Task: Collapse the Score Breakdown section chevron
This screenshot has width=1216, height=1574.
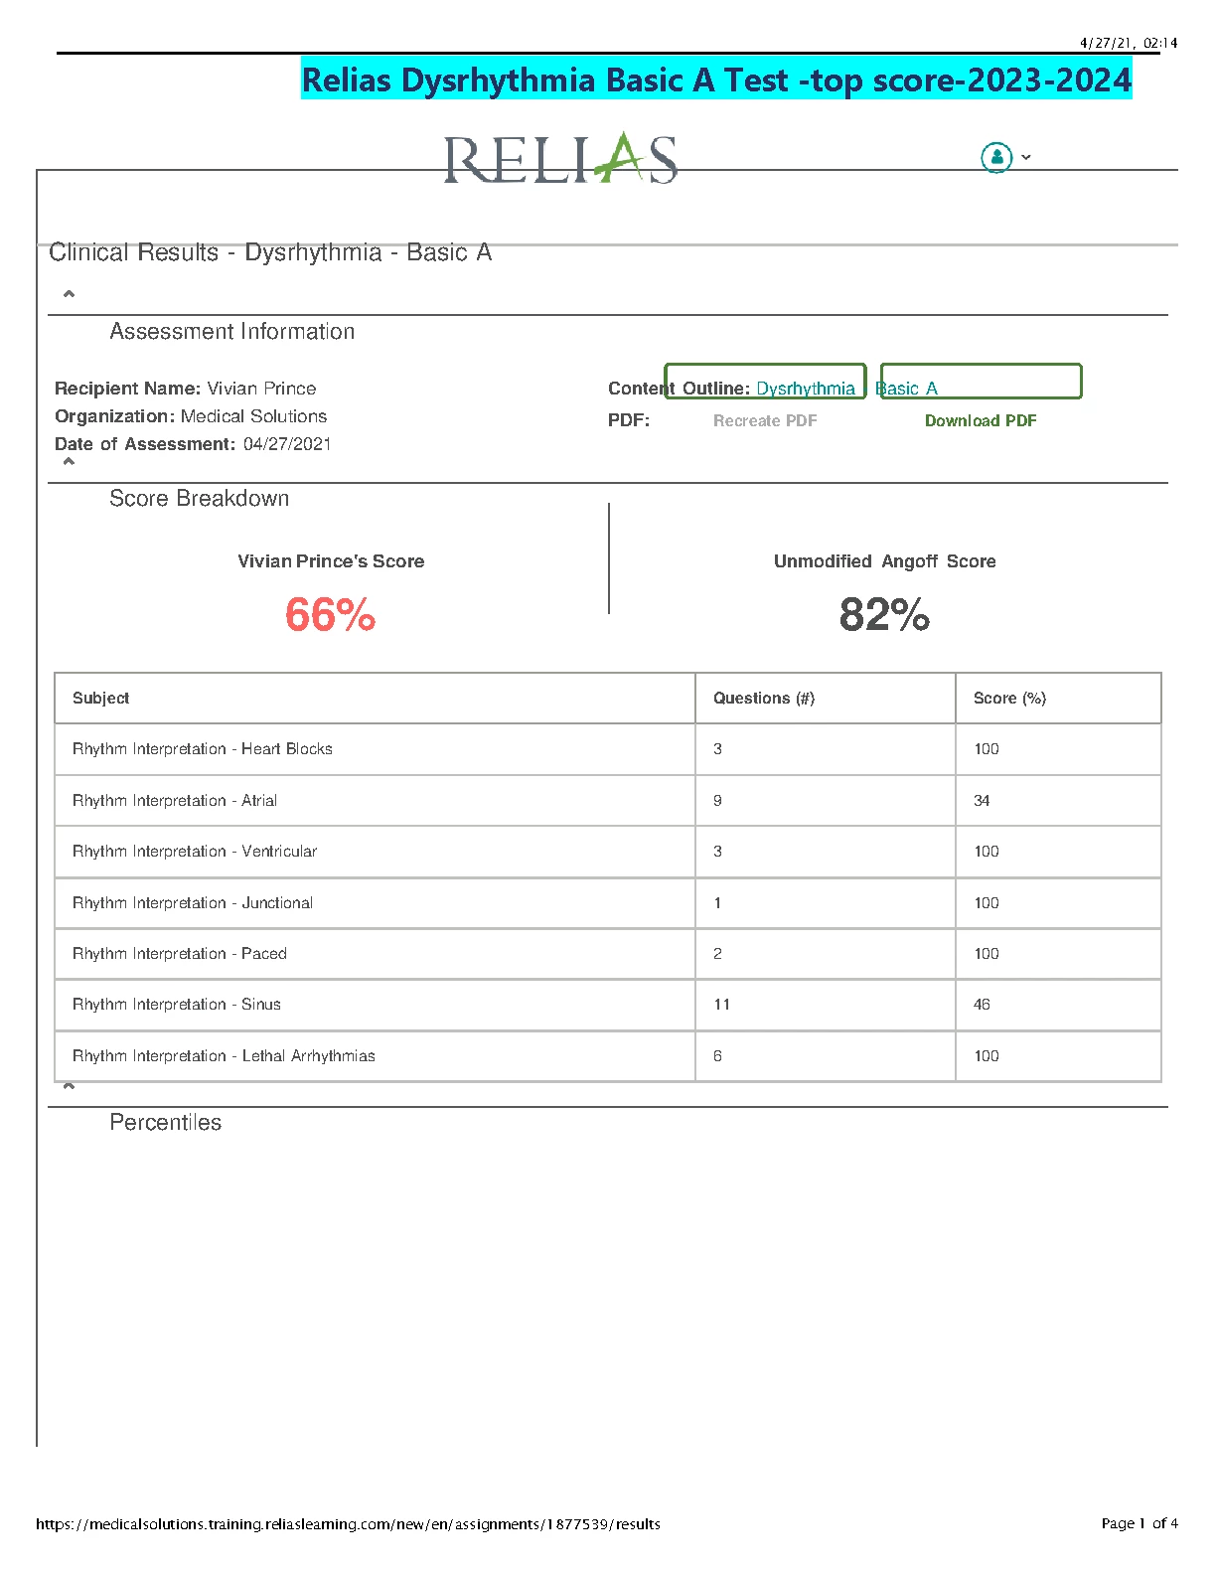Action: click(69, 462)
